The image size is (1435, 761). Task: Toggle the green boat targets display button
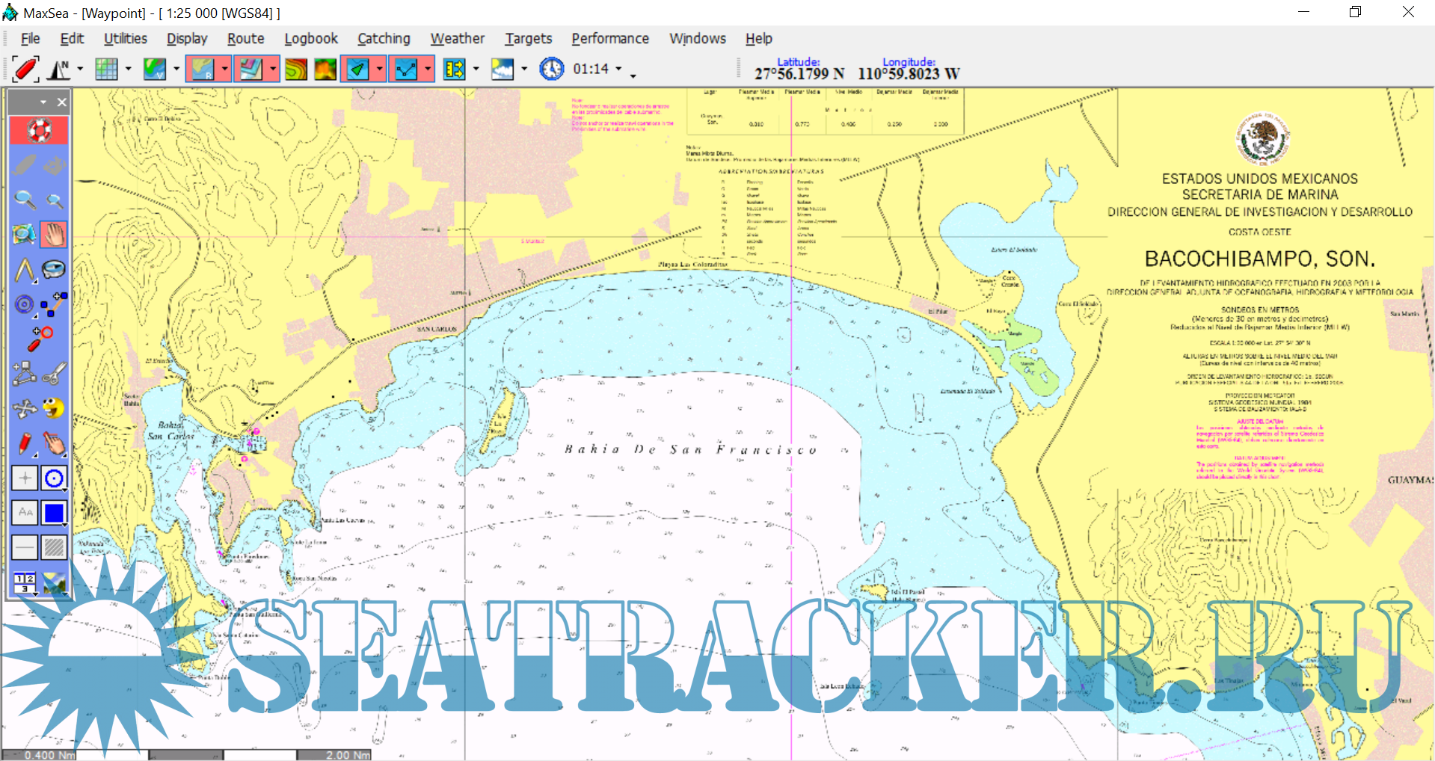(357, 70)
